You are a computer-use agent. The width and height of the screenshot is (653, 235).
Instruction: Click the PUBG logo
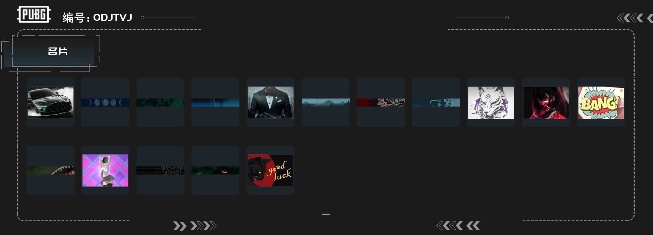(34, 15)
